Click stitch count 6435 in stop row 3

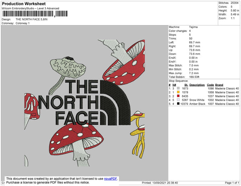coord(185,96)
